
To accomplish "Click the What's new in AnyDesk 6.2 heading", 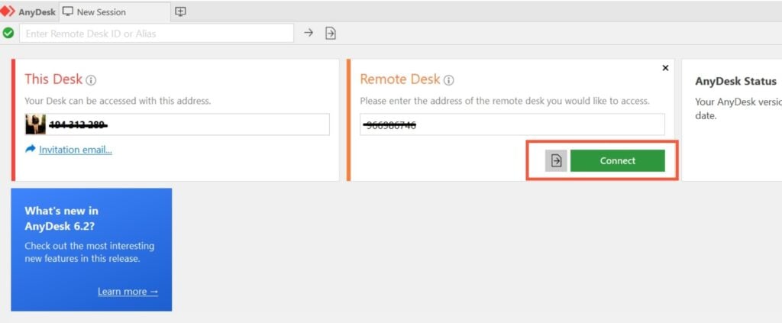I will [61, 218].
